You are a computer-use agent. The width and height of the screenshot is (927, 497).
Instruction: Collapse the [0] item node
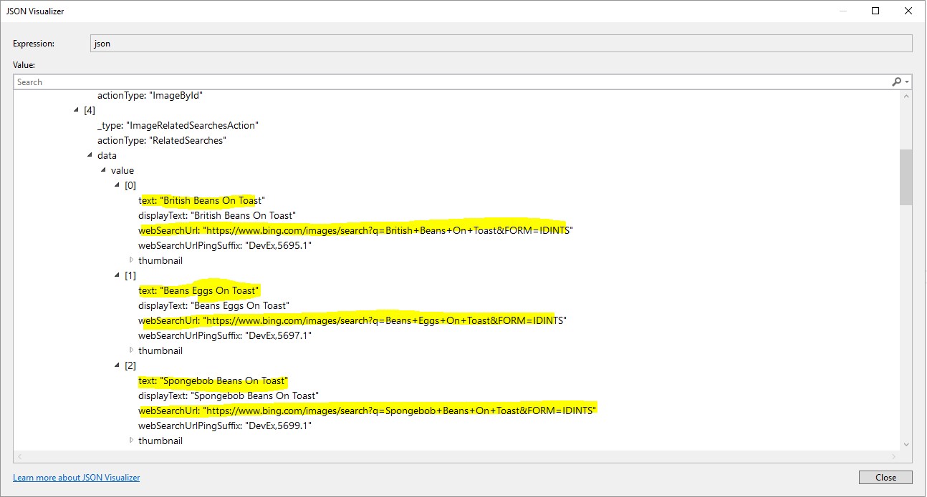[x=117, y=185]
